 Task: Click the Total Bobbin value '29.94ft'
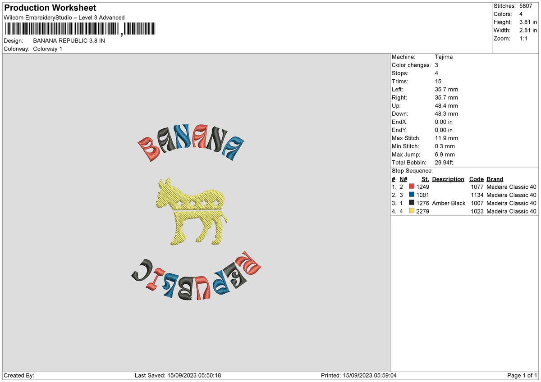(x=445, y=162)
